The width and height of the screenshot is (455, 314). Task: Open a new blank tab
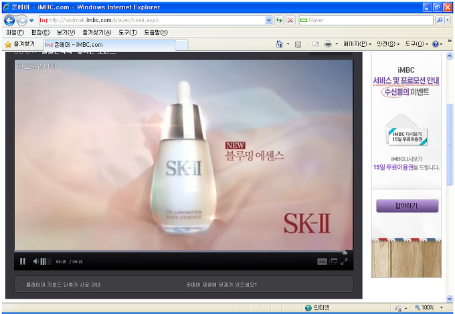click(181, 46)
